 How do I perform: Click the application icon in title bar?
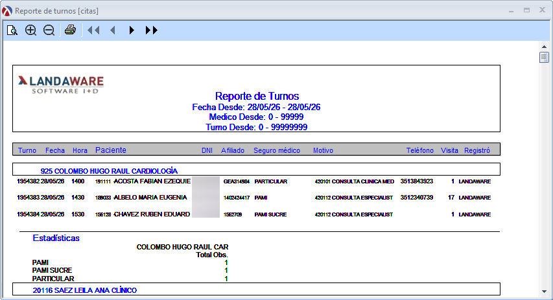[6, 11]
